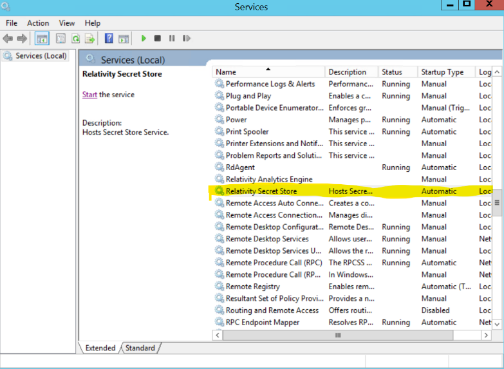Click the vertical scrollbar up arrow
This screenshot has width=504, height=369.
point(497,72)
